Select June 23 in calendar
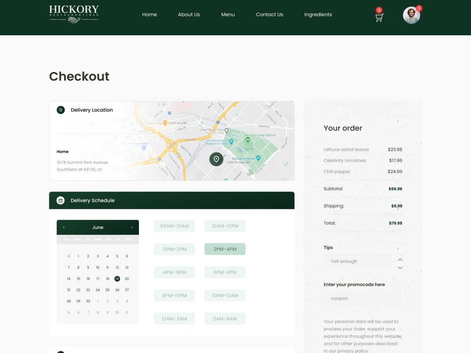This screenshot has height=353, width=471. point(88,290)
